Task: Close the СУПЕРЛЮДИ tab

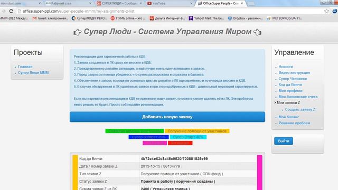Action: (141, 4)
